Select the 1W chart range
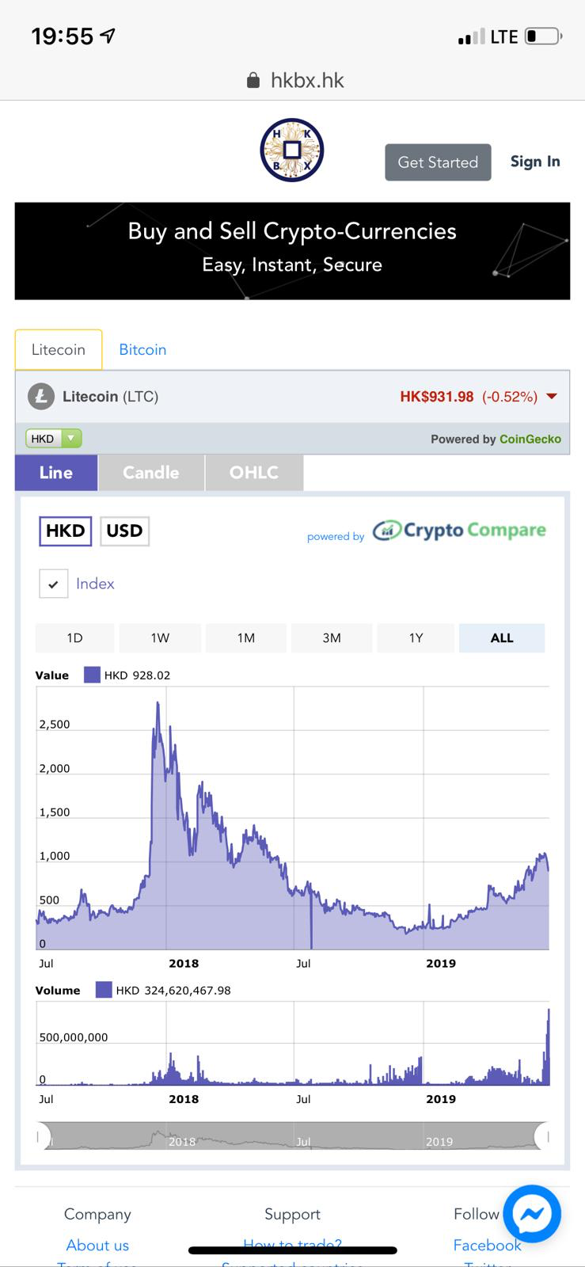 (160, 637)
